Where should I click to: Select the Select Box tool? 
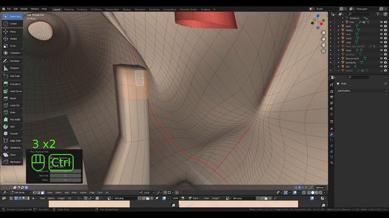pyautogui.click(x=12, y=16)
